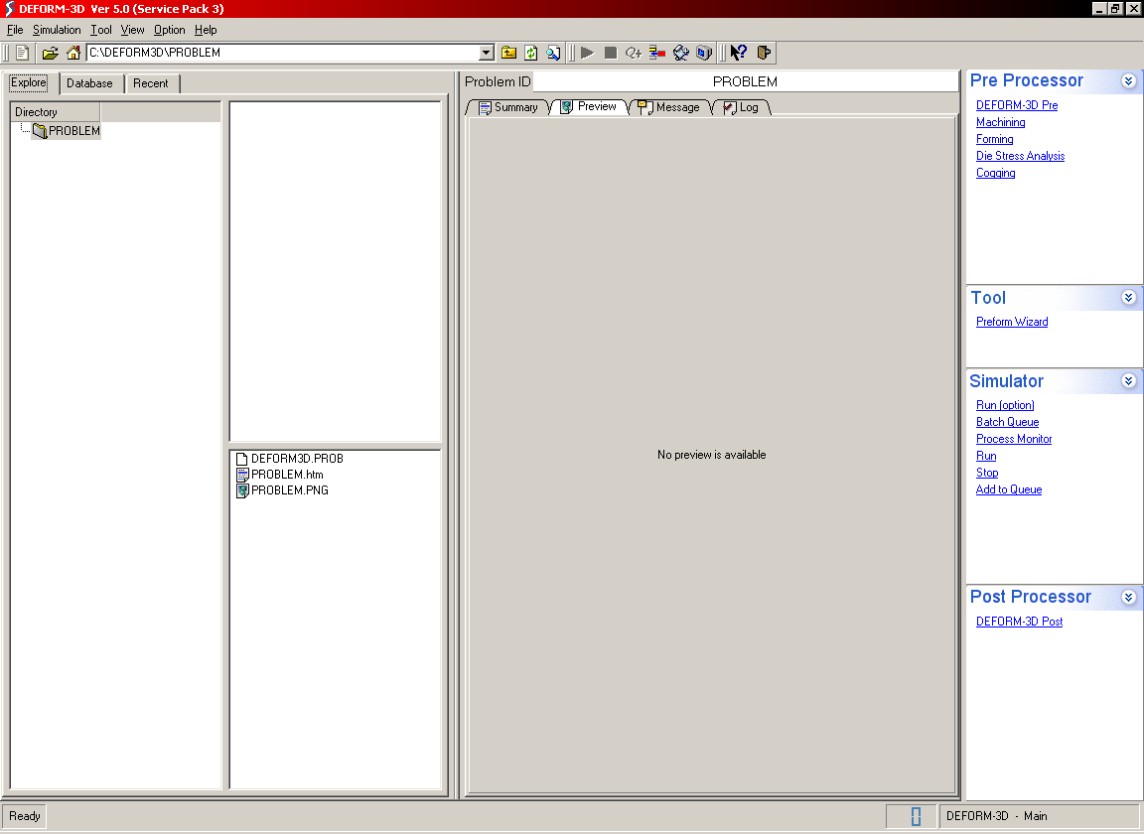Collapse the Simulator panel chevron
This screenshot has height=834, width=1144.
pos(1129,381)
